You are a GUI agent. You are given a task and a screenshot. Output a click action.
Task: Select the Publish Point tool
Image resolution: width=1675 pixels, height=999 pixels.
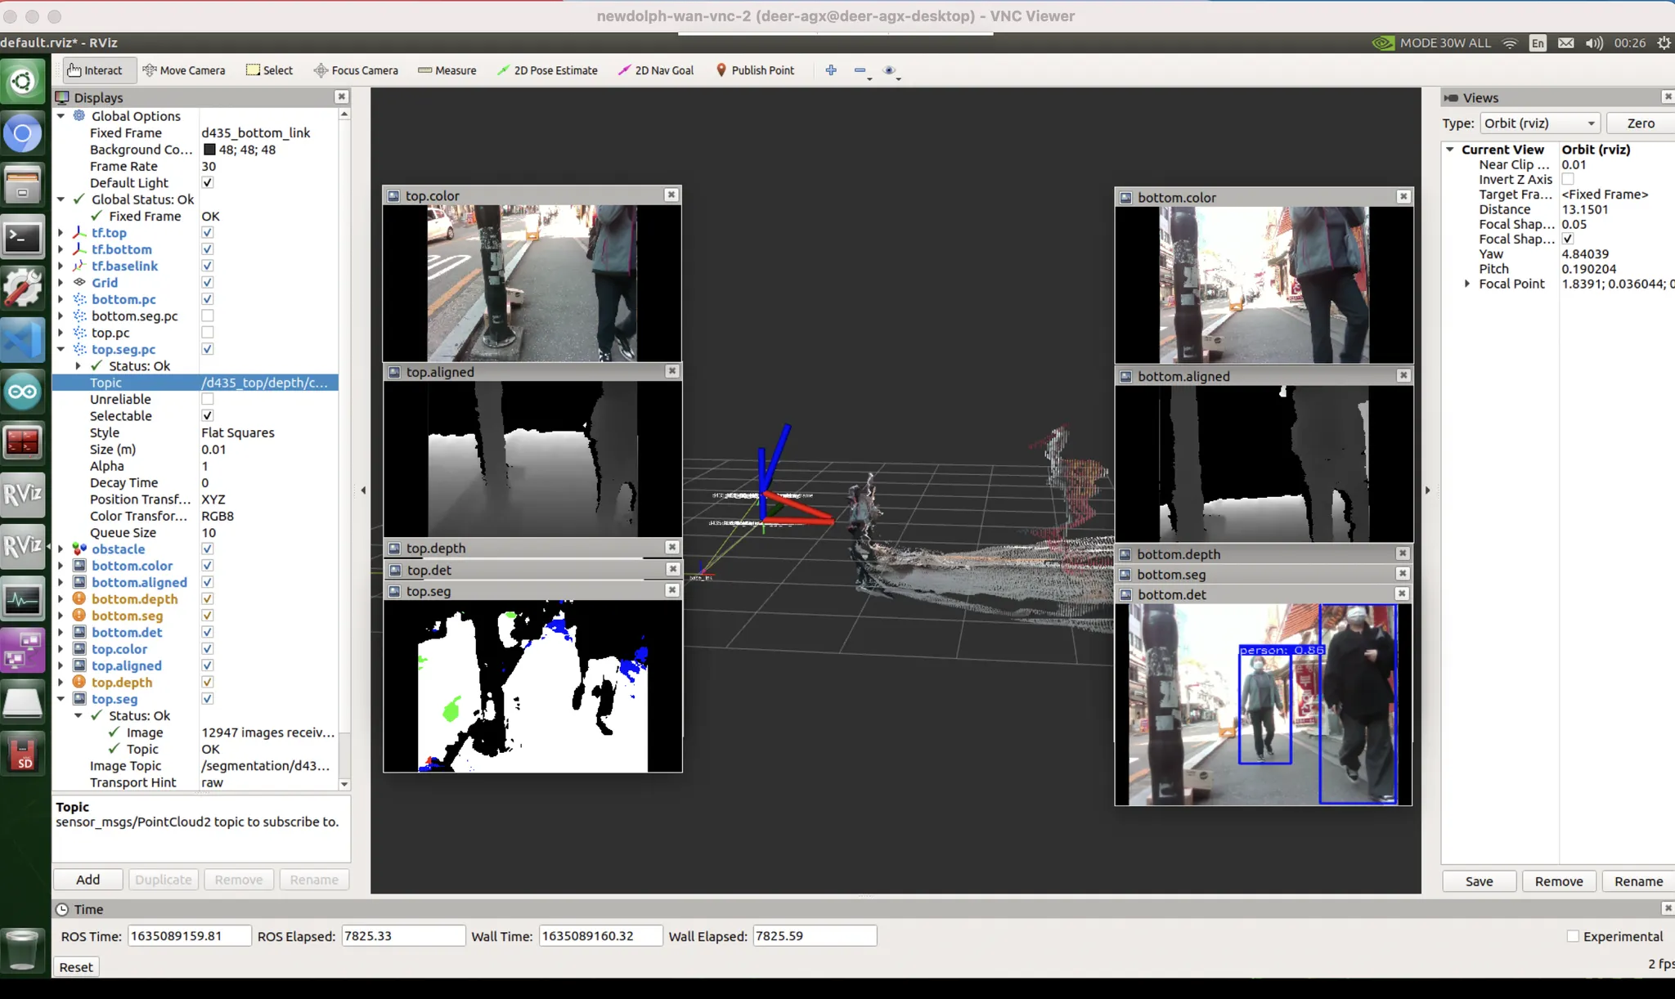(x=755, y=70)
